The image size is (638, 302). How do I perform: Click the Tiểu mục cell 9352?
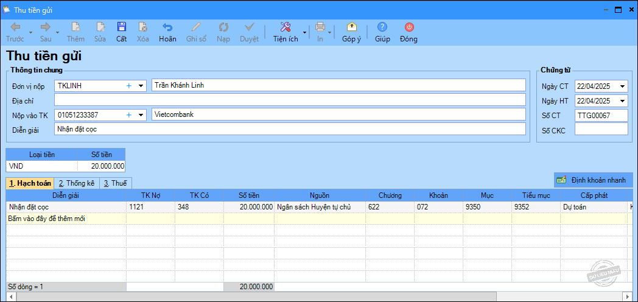(x=536, y=207)
